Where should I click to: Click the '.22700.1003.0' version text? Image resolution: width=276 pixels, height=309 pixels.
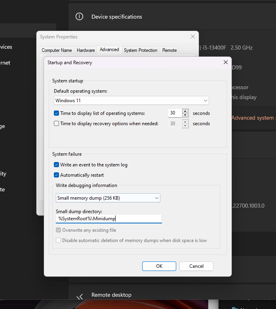[x=248, y=206]
